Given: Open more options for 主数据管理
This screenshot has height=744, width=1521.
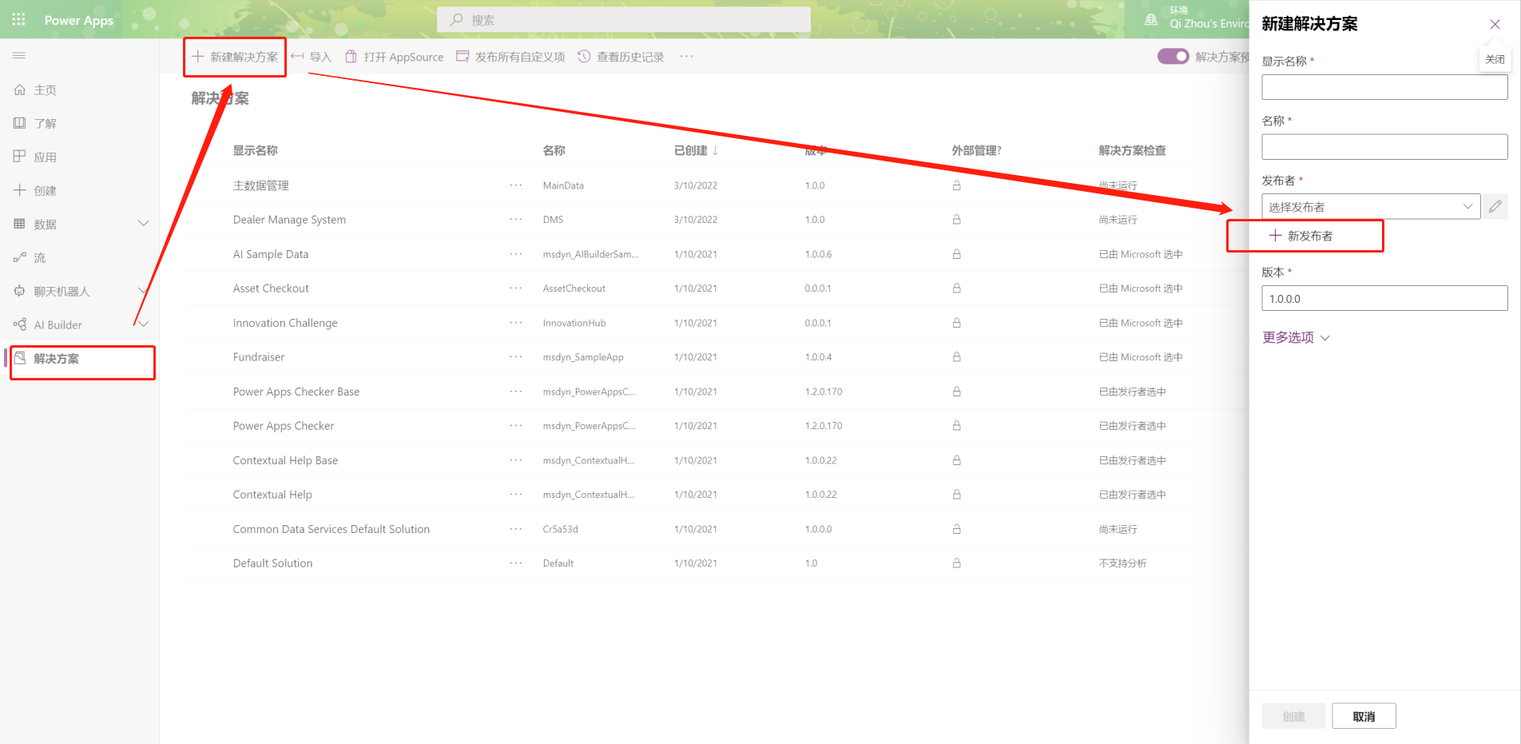Looking at the screenshot, I should point(516,185).
